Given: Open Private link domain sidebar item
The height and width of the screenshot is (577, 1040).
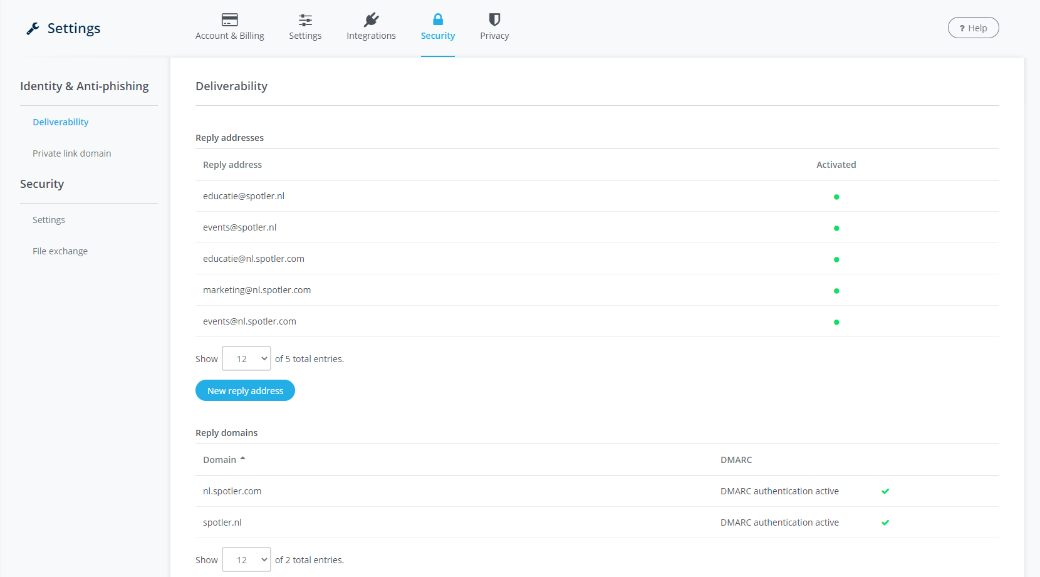Looking at the screenshot, I should tap(72, 153).
